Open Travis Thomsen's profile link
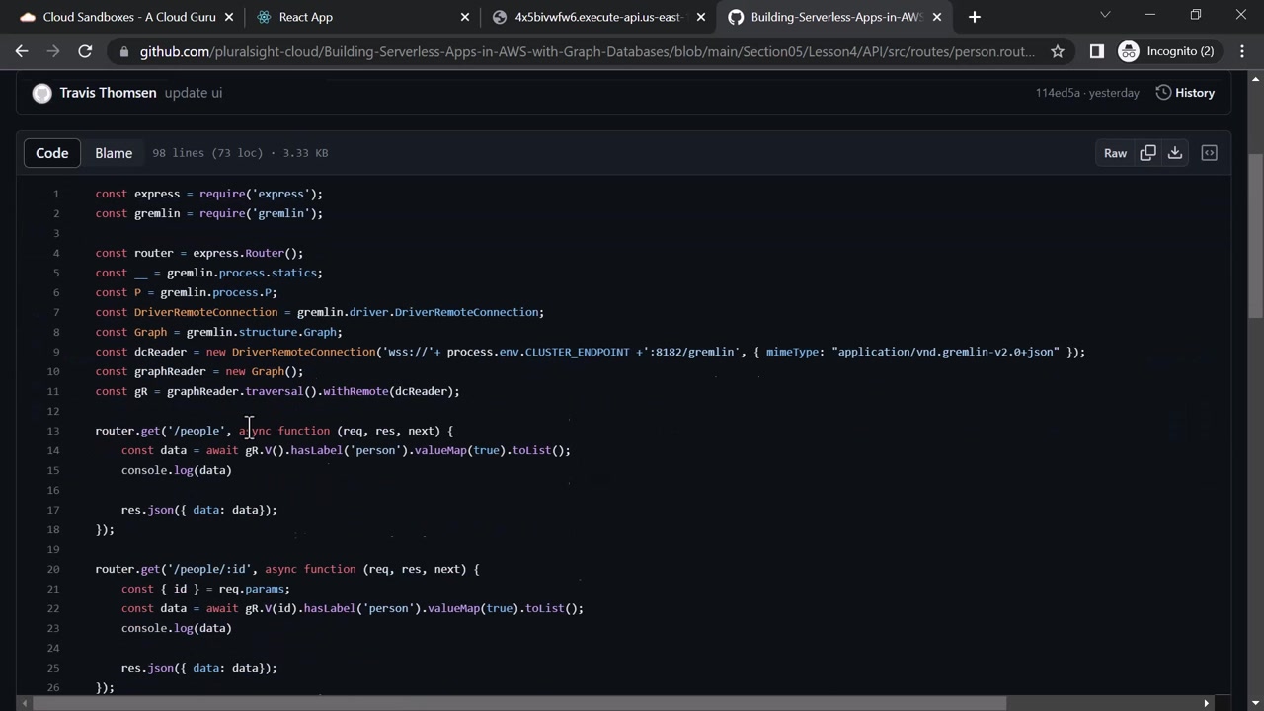Viewport: 1264px width, 711px height. tap(108, 93)
